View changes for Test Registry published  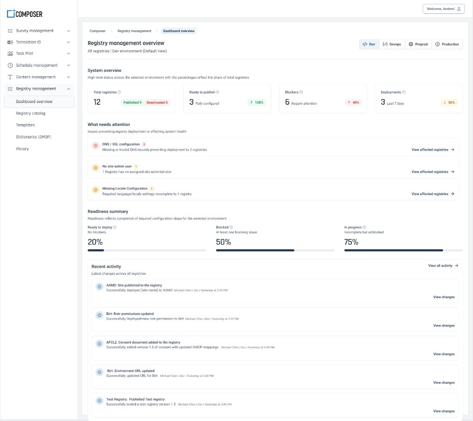pyautogui.click(x=444, y=411)
